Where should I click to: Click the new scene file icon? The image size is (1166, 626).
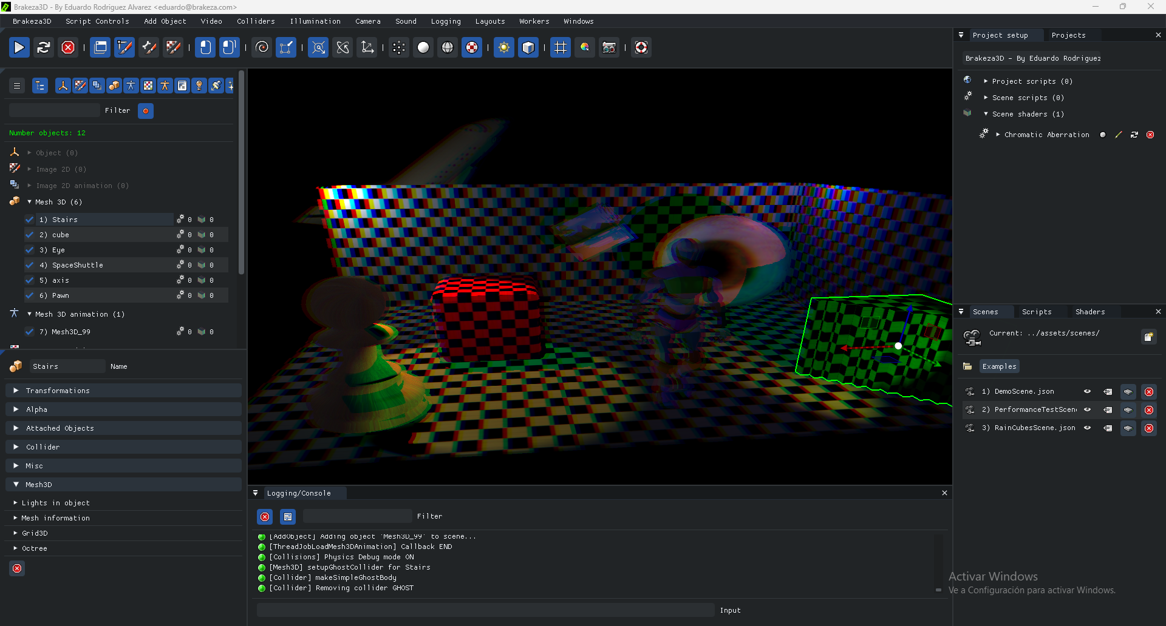point(1148,337)
